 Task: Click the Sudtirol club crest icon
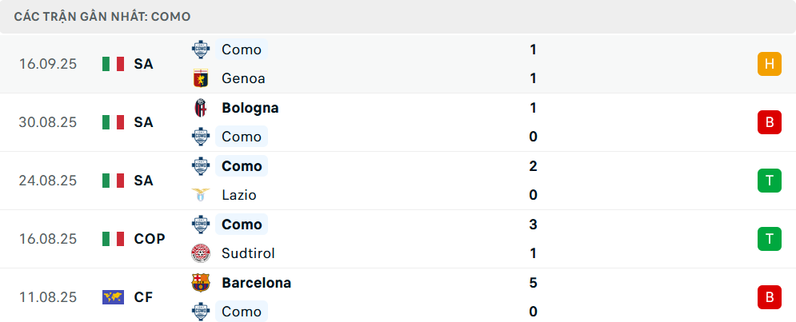(x=200, y=253)
